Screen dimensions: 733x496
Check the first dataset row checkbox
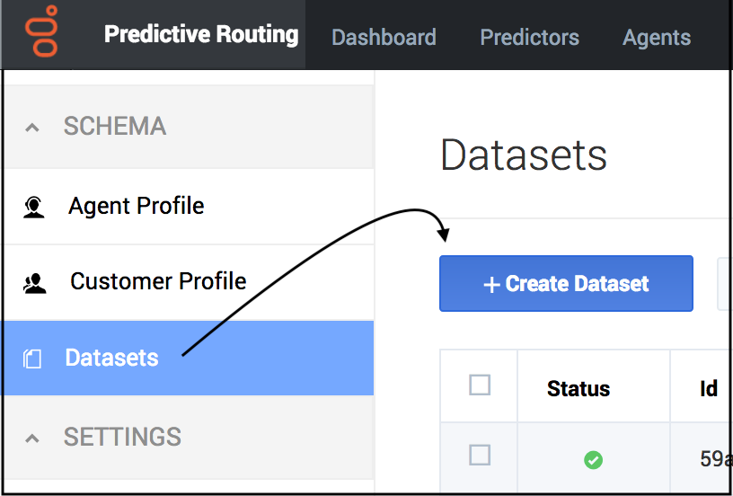pos(480,456)
